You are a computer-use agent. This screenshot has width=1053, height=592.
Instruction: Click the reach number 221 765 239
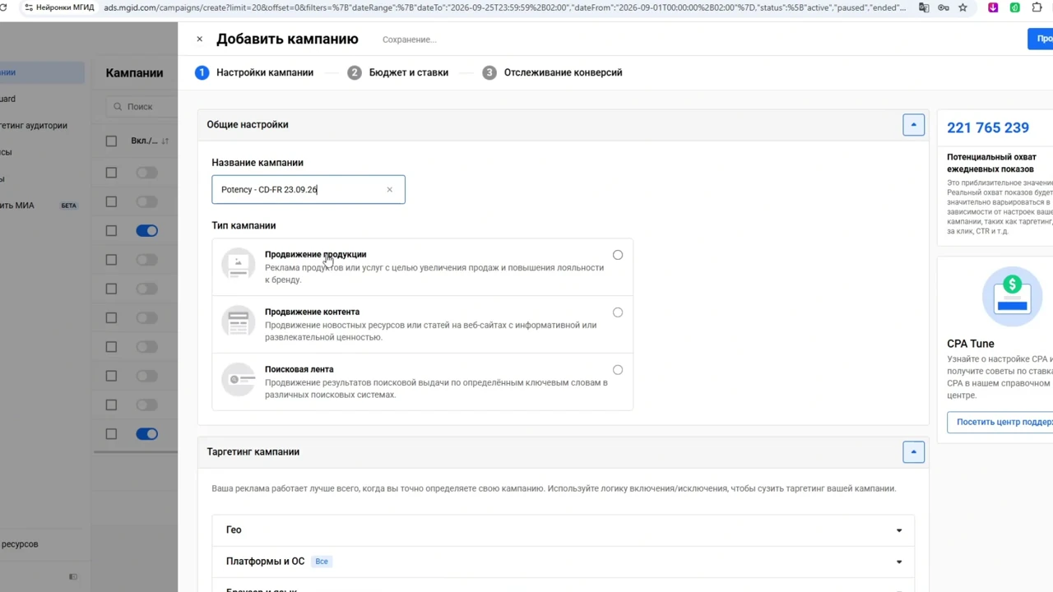tap(987, 127)
